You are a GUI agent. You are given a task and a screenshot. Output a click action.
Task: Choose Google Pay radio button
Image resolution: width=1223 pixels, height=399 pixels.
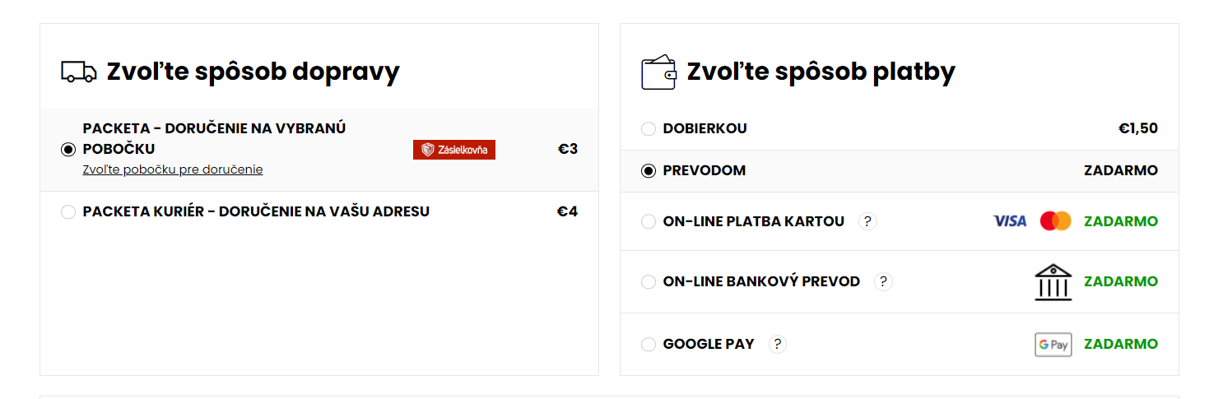pyautogui.click(x=649, y=345)
